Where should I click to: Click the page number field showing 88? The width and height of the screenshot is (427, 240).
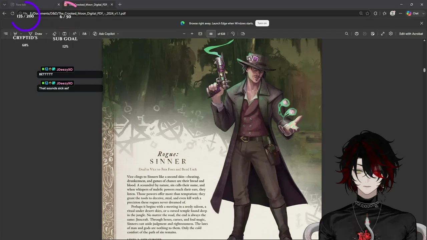click(x=211, y=34)
